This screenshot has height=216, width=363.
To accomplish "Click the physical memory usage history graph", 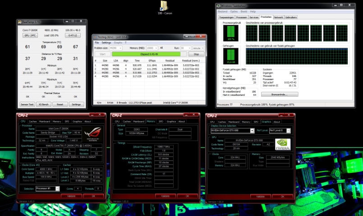I will pos(297,56).
